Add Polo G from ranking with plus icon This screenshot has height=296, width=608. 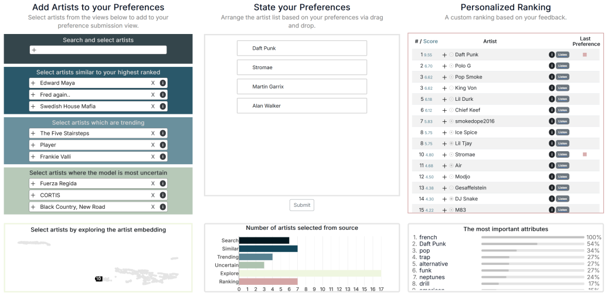445,66
